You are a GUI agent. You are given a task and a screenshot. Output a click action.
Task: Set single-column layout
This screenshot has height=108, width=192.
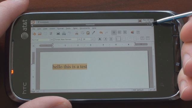point(114,32)
